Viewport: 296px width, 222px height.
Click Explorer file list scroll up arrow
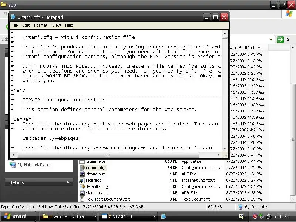pyautogui.click(x=293, y=47)
